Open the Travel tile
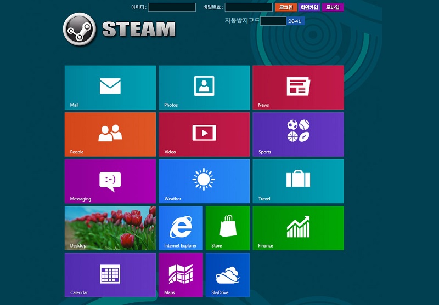This screenshot has height=305, width=439. tap(298, 181)
